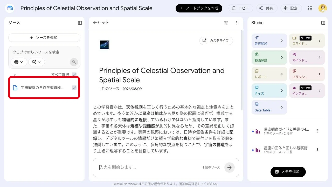The image size is (332, 187).
Task: Click the chat panel vertical scrollbar
Action: (x=242, y=70)
